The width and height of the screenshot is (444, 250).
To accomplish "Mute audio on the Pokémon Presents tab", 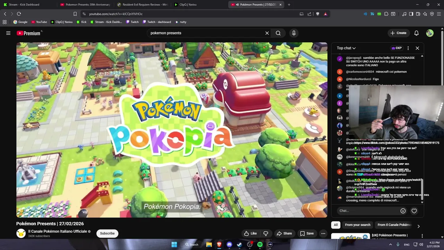I will tap(238, 5).
